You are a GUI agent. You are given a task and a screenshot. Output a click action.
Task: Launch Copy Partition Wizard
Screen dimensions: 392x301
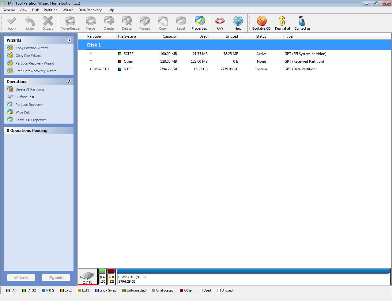[x=32, y=48]
